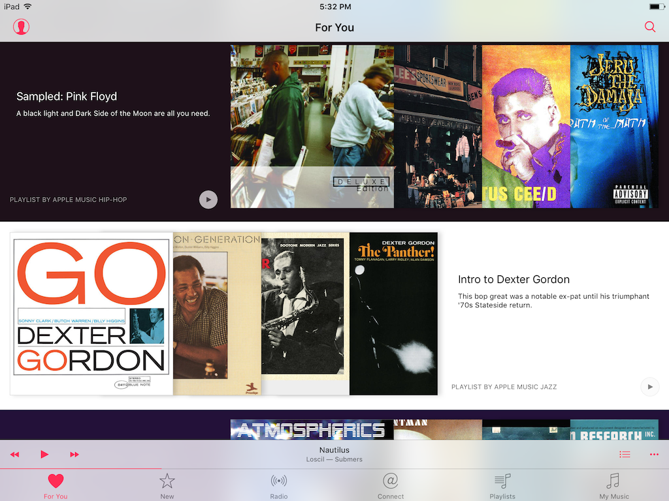The width and height of the screenshot is (669, 501).
Task: Open the Up Next list icon
Action: [625, 454]
